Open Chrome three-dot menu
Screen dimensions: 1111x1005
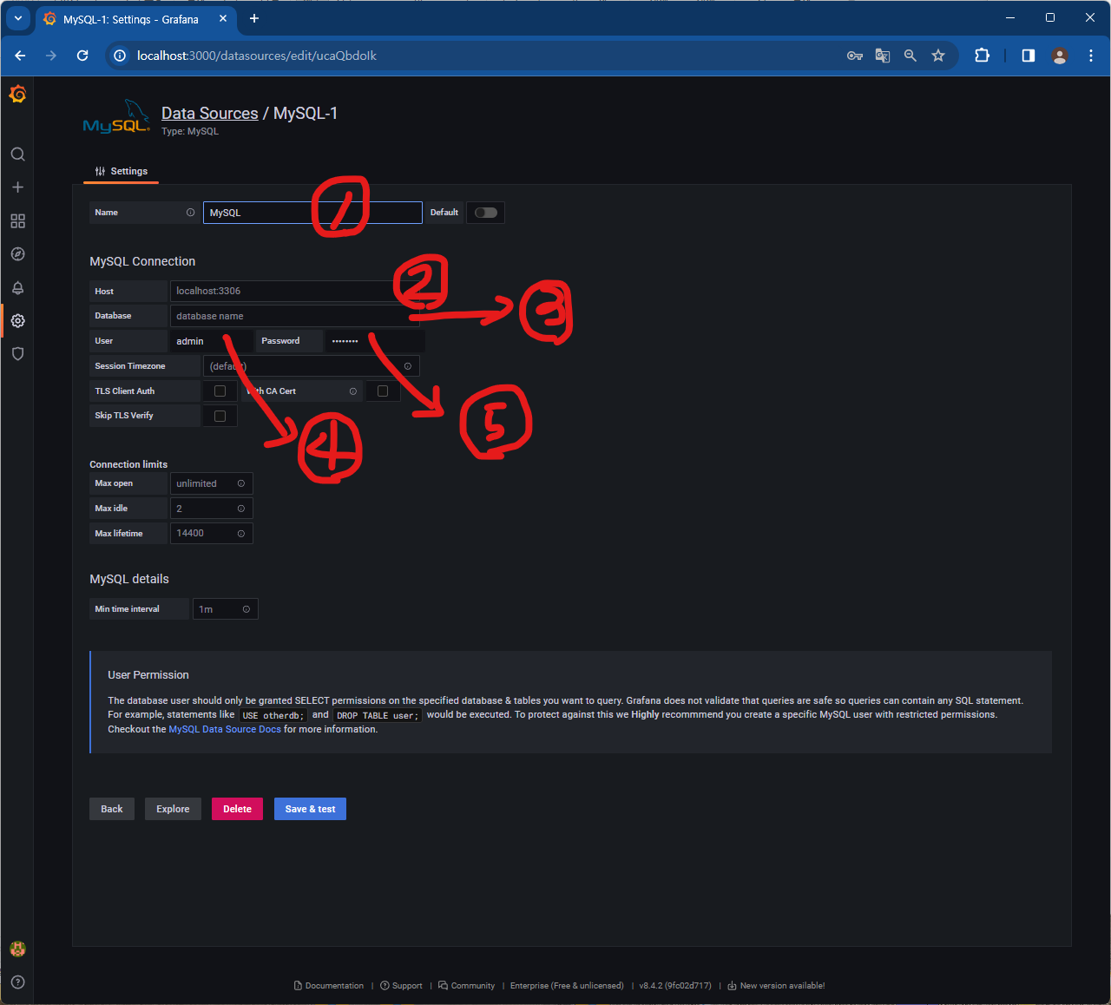[x=1091, y=56]
